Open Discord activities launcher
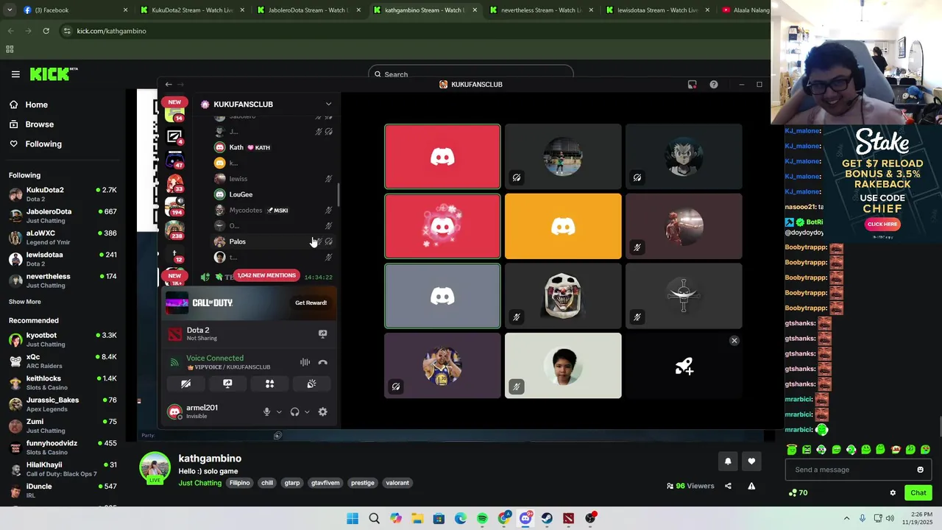The width and height of the screenshot is (942, 530). (269, 384)
